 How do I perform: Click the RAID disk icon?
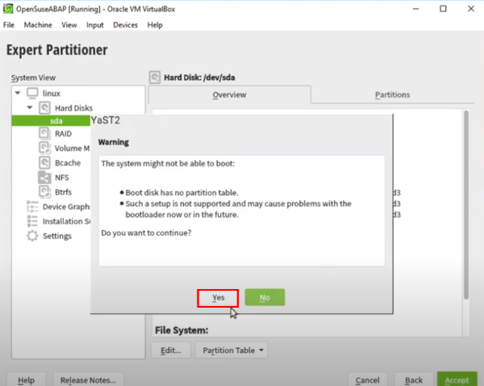(44, 133)
